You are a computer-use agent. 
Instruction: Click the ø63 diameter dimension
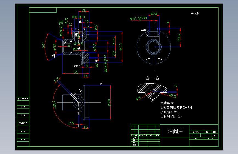pos(121,47)
